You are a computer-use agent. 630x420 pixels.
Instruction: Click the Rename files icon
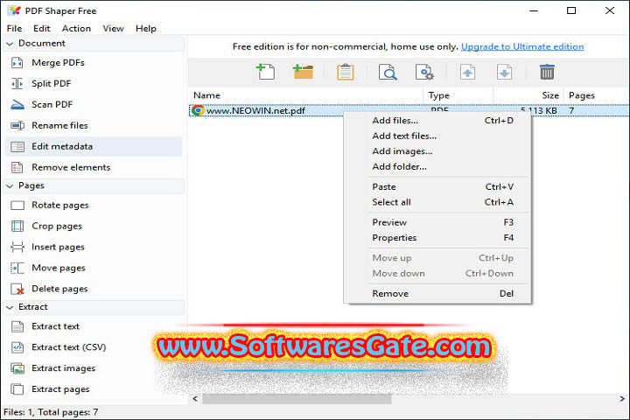tap(17, 125)
